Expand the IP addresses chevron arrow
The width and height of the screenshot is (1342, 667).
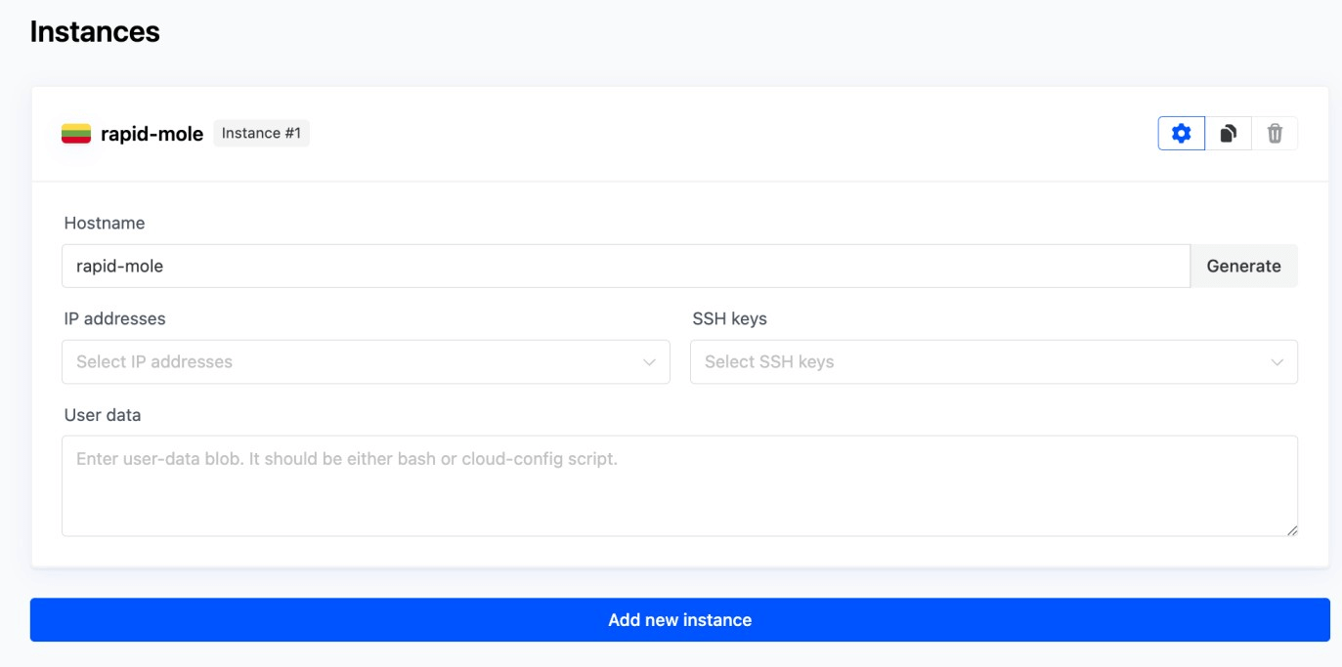click(x=649, y=362)
